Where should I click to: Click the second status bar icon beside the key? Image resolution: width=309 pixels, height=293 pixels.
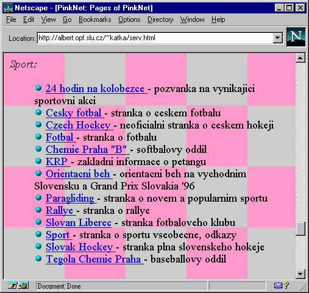tap(23, 286)
